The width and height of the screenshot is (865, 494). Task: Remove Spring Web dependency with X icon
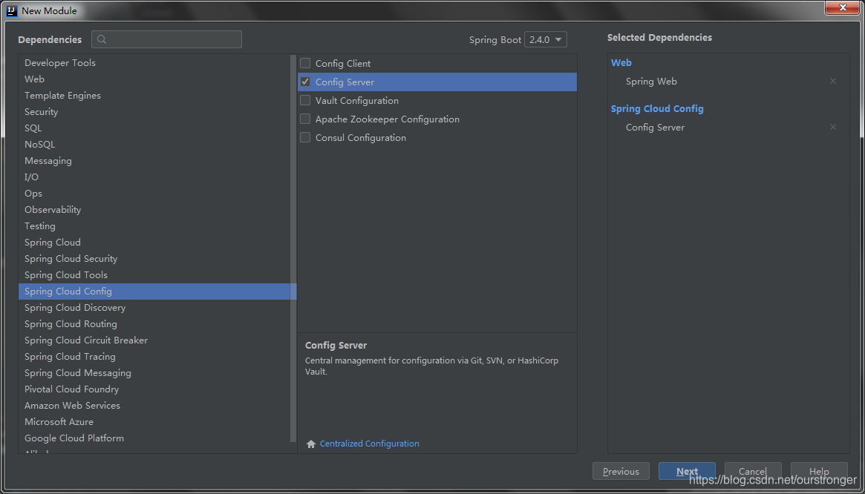833,81
